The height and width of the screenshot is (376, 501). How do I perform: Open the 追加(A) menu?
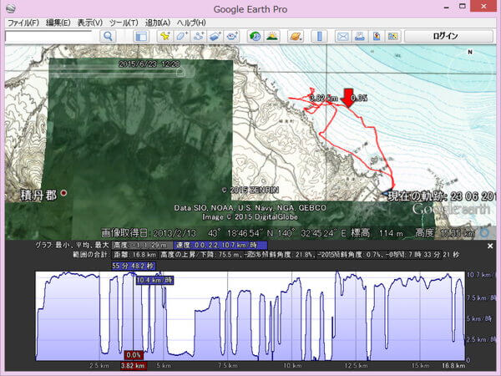pos(157,23)
